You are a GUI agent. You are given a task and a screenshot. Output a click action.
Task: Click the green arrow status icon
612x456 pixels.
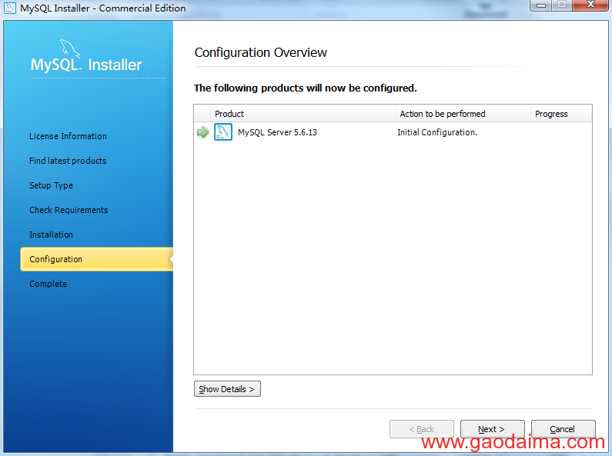203,132
